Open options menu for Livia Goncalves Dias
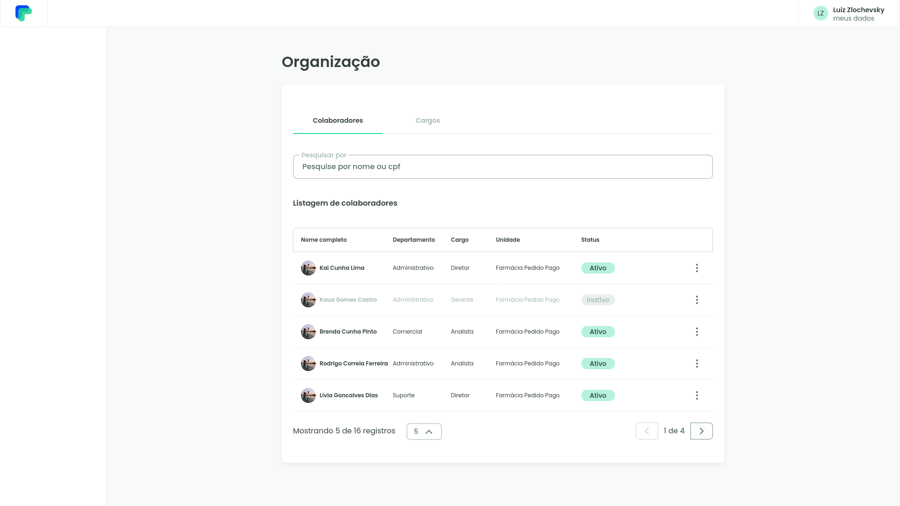 pyautogui.click(x=697, y=395)
